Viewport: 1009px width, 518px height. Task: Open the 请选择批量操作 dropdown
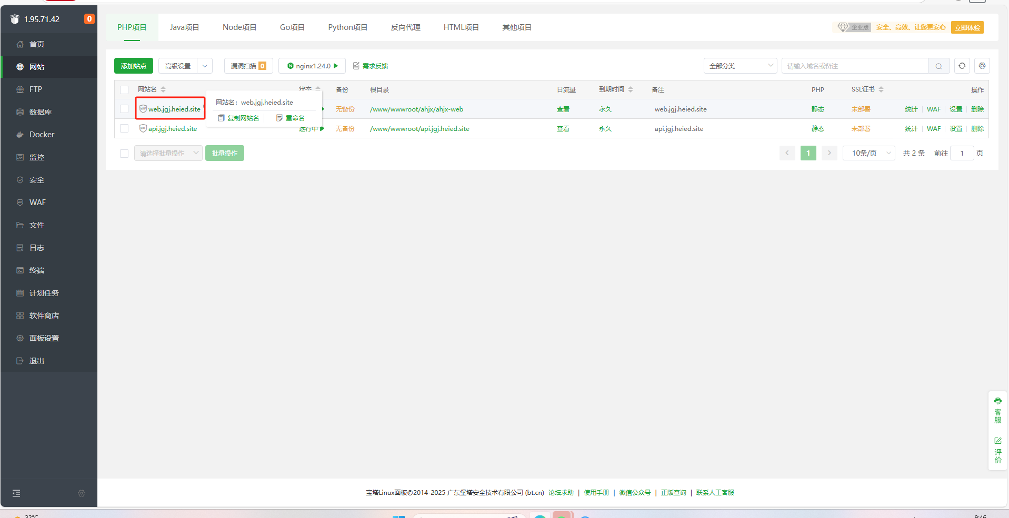point(168,153)
